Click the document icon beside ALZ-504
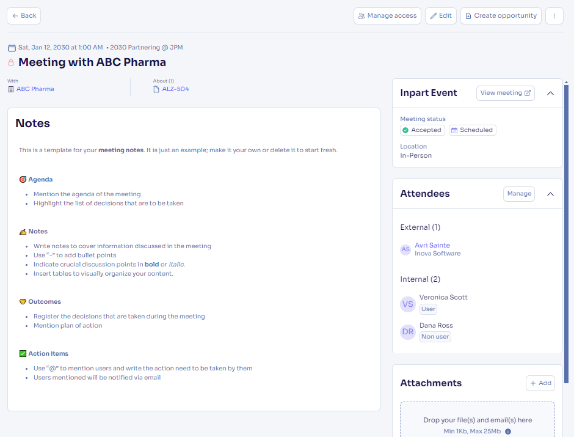This screenshot has height=437, width=574. [x=156, y=89]
